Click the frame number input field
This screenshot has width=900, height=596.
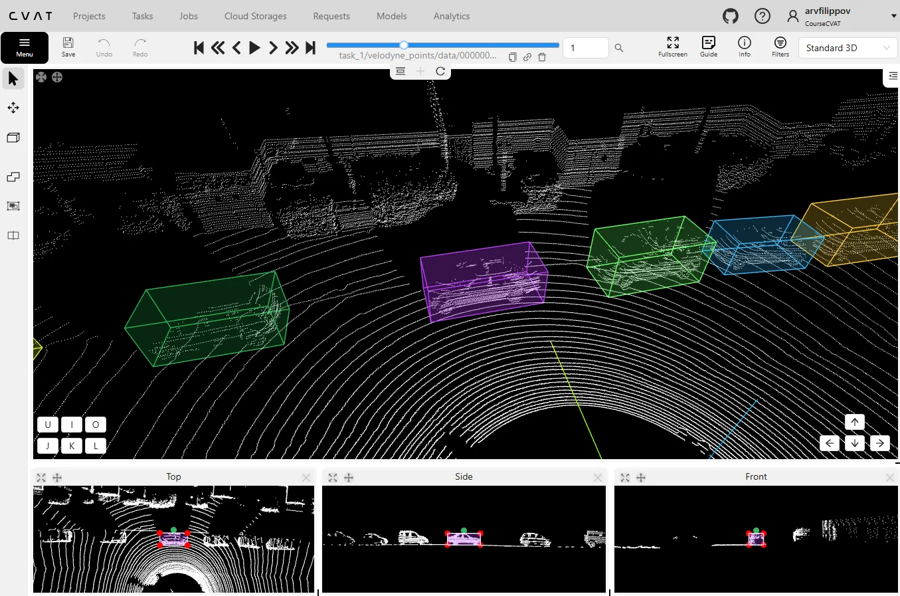pyautogui.click(x=585, y=48)
